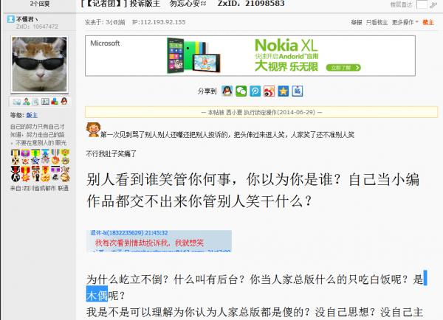This screenshot has width=443, height=320.
Task: Click the floor jump input box
Action: pyautogui.click(x=422, y=4)
